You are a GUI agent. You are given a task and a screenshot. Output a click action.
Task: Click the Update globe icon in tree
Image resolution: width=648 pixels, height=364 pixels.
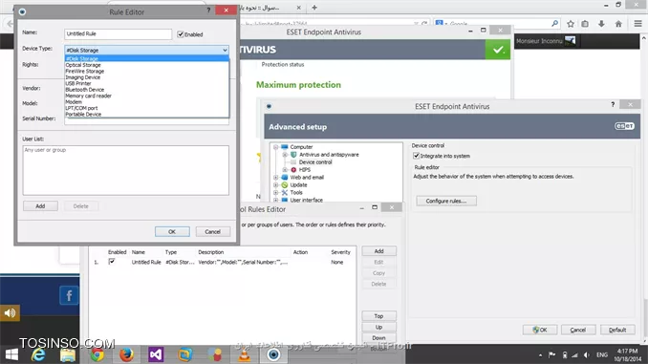284,185
